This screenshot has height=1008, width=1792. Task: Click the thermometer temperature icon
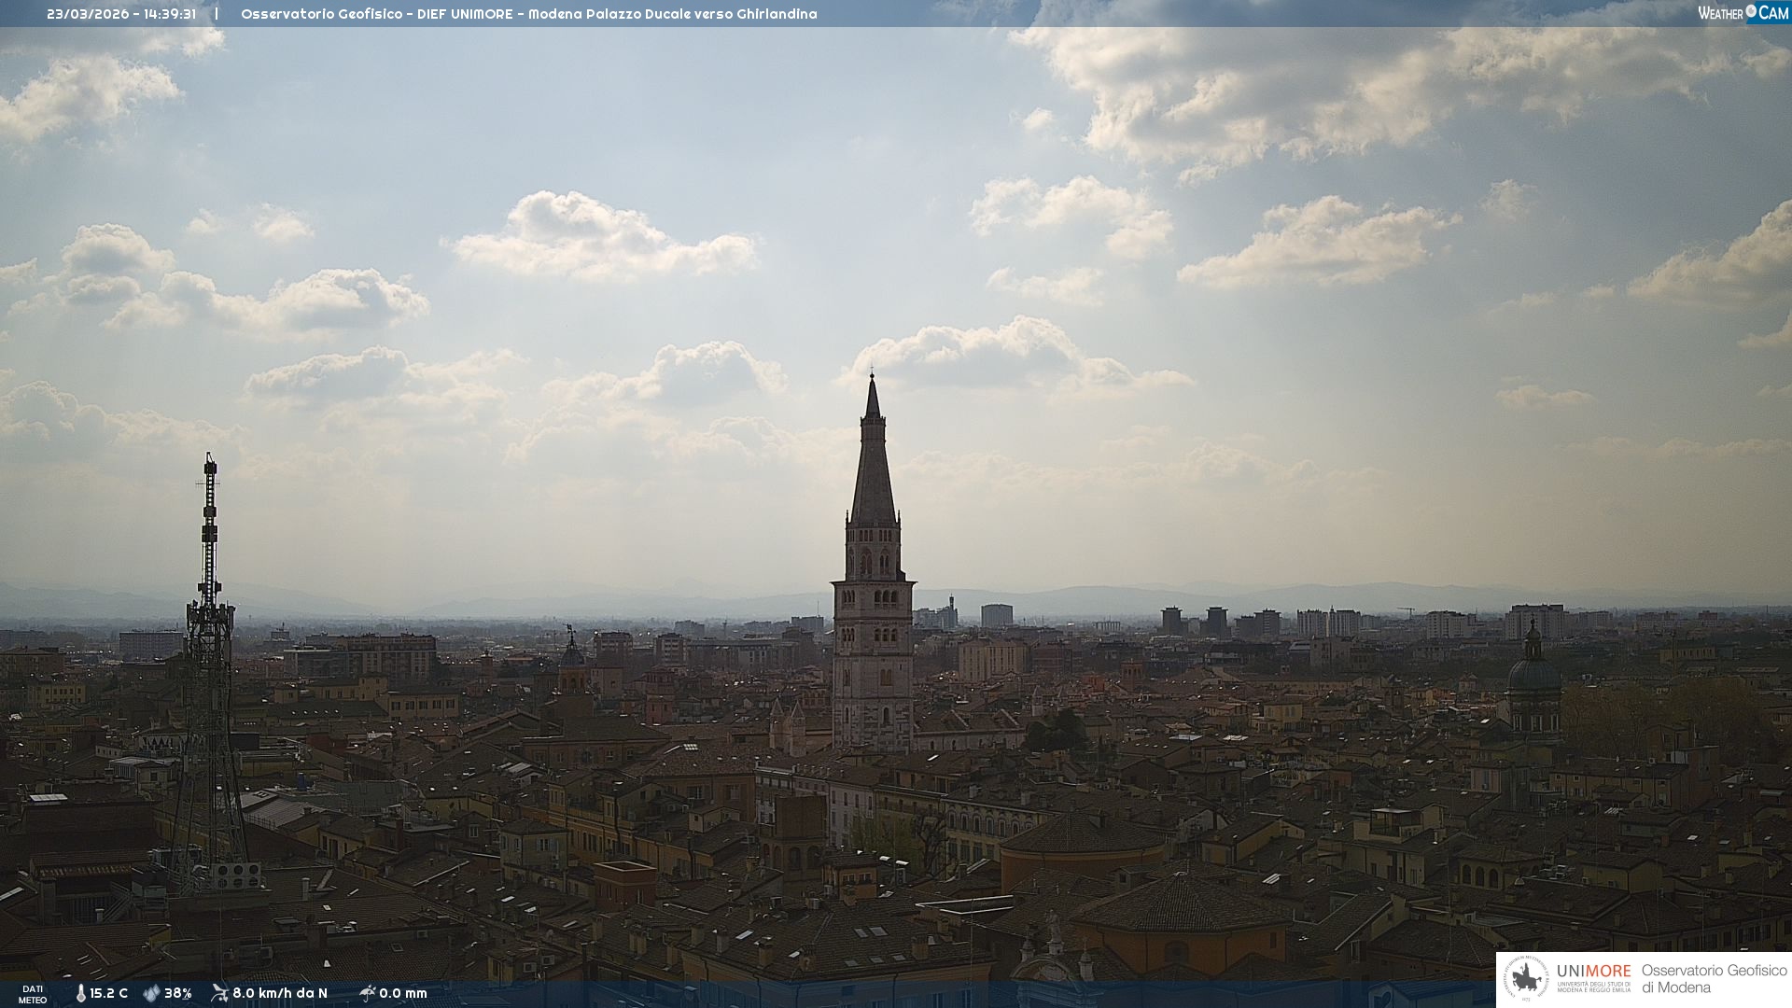pyautogui.click(x=81, y=993)
